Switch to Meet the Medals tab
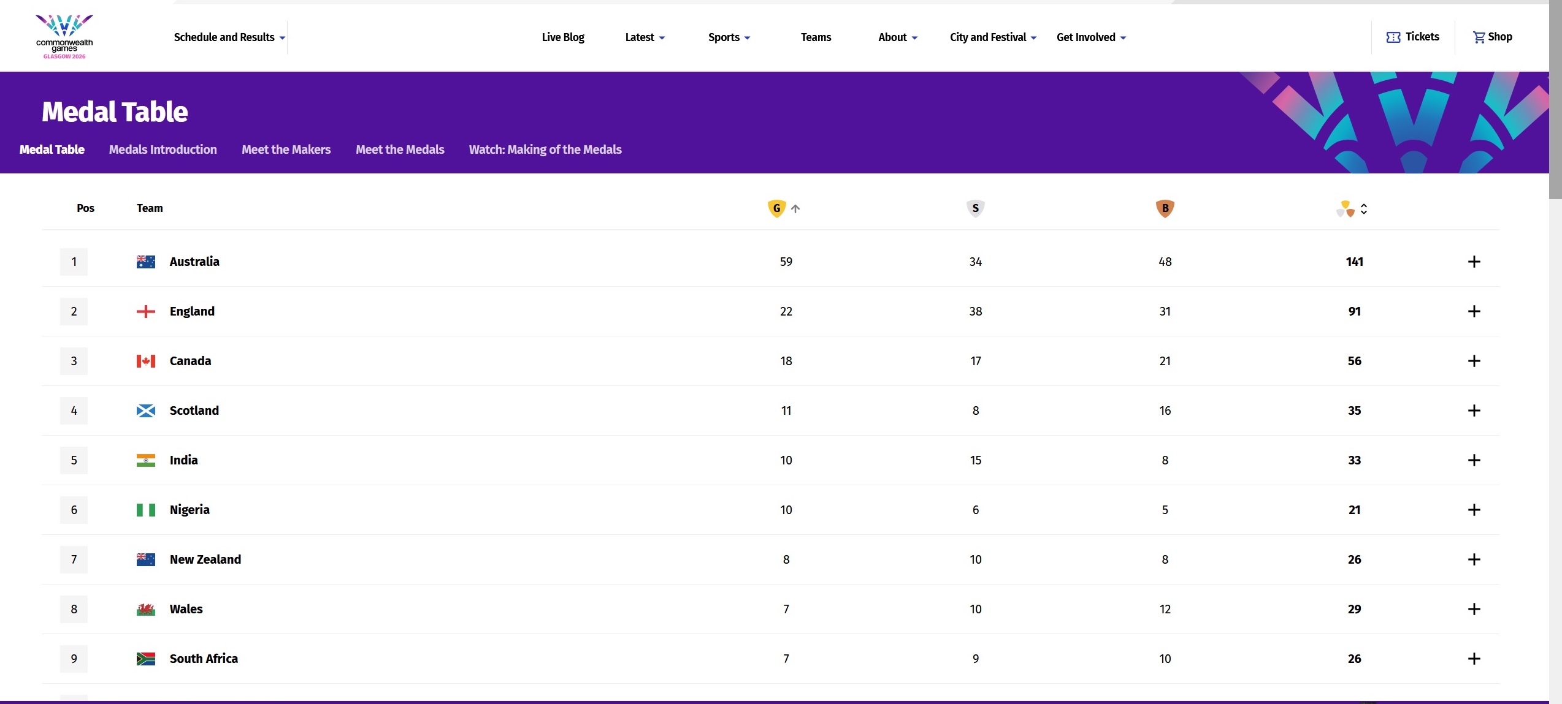The height and width of the screenshot is (704, 1562). 400,150
